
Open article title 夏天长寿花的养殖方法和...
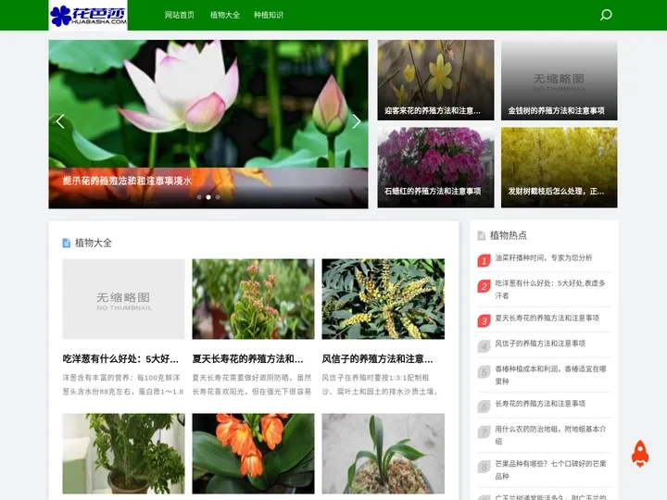click(x=247, y=359)
